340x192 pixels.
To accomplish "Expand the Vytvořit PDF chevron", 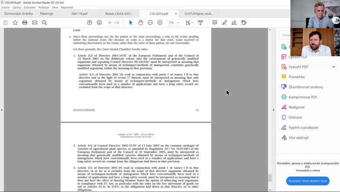I will (x=334, y=67).
